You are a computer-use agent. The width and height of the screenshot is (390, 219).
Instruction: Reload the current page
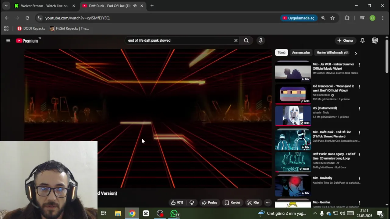[x=27, y=18]
